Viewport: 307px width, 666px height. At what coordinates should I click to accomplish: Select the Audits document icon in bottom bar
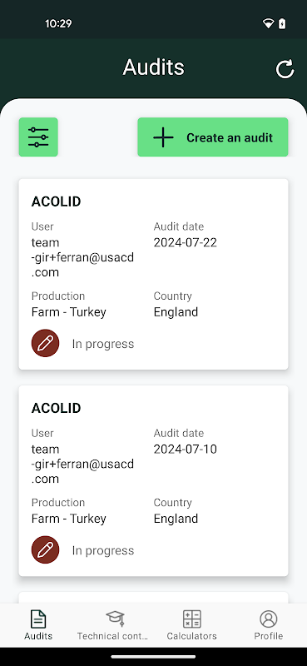pyautogui.click(x=38, y=619)
